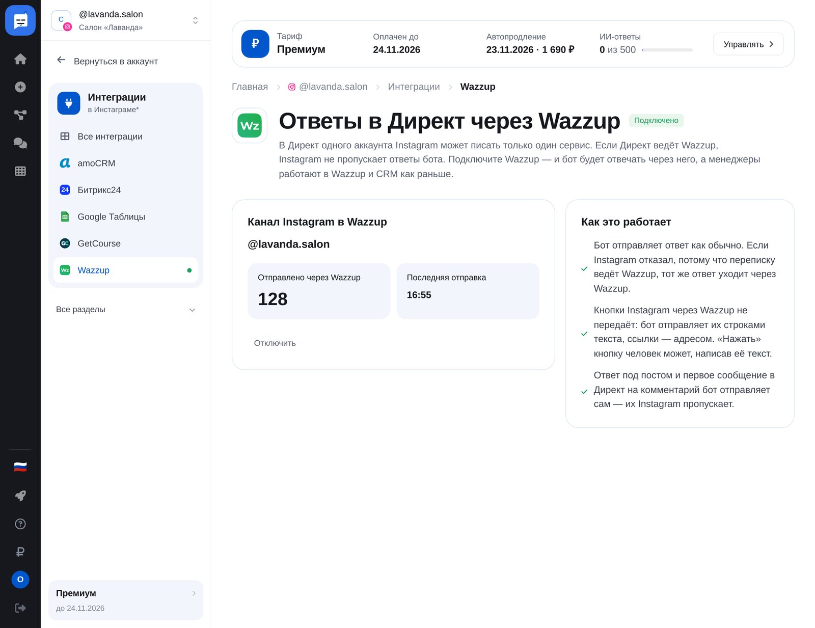Open the Home icon in left rail
This screenshot has width=815, height=628.
[20, 59]
